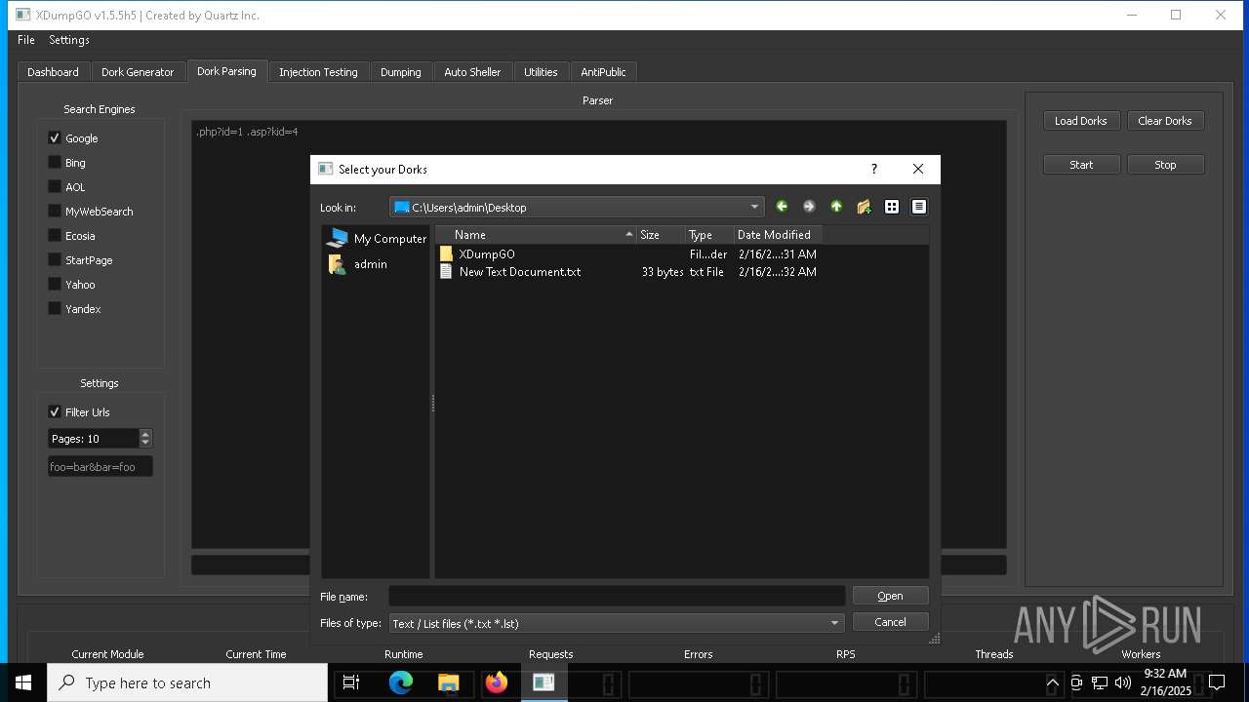Launch Microsoft Edge from taskbar
Viewport: 1249px width, 702px height.
(x=401, y=682)
